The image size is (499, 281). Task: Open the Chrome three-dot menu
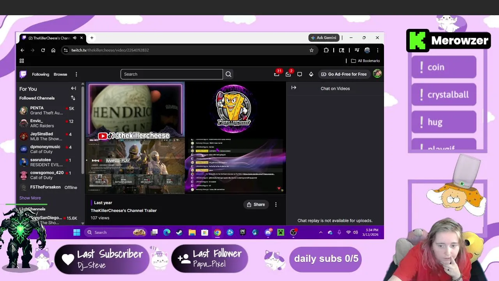click(x=377, y=50)
